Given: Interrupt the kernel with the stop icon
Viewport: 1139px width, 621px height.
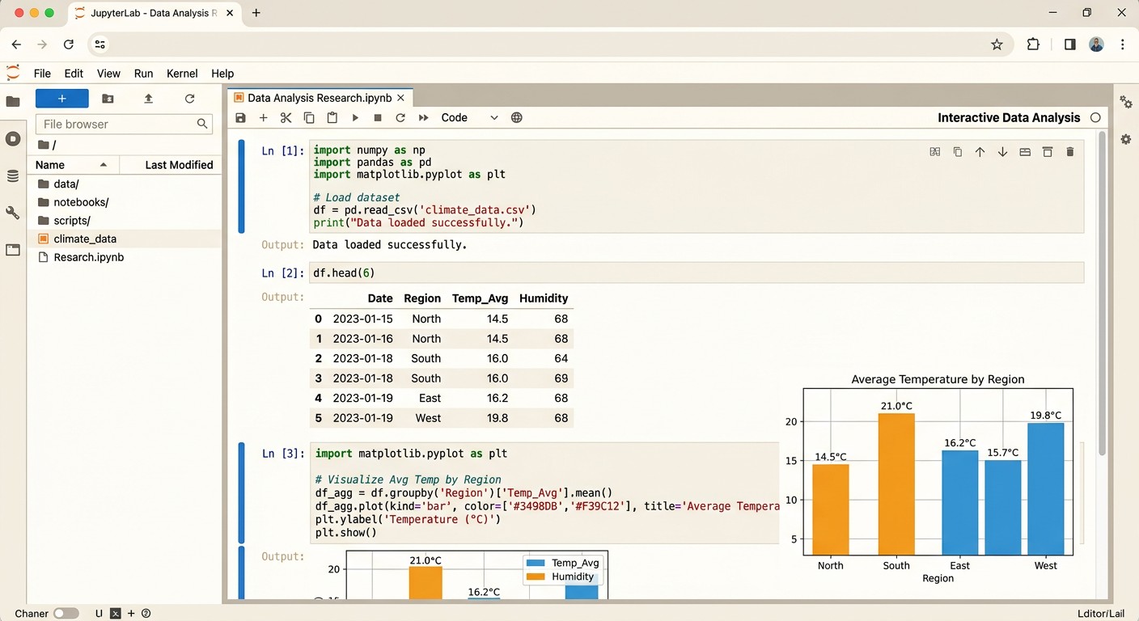Looking at the screenshot, I should click(x=378, y=118).
